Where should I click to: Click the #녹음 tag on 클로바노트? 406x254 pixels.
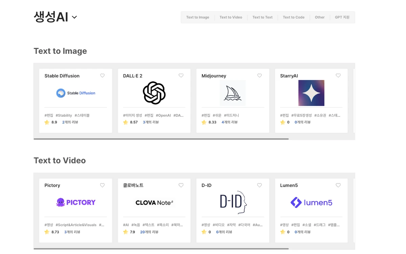click(136, 225)
